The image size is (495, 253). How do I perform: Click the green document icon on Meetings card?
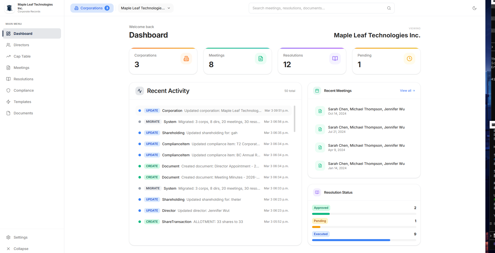click(x=261, y=59)
